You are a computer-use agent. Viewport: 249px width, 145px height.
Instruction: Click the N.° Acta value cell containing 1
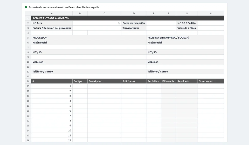[97, 23]
